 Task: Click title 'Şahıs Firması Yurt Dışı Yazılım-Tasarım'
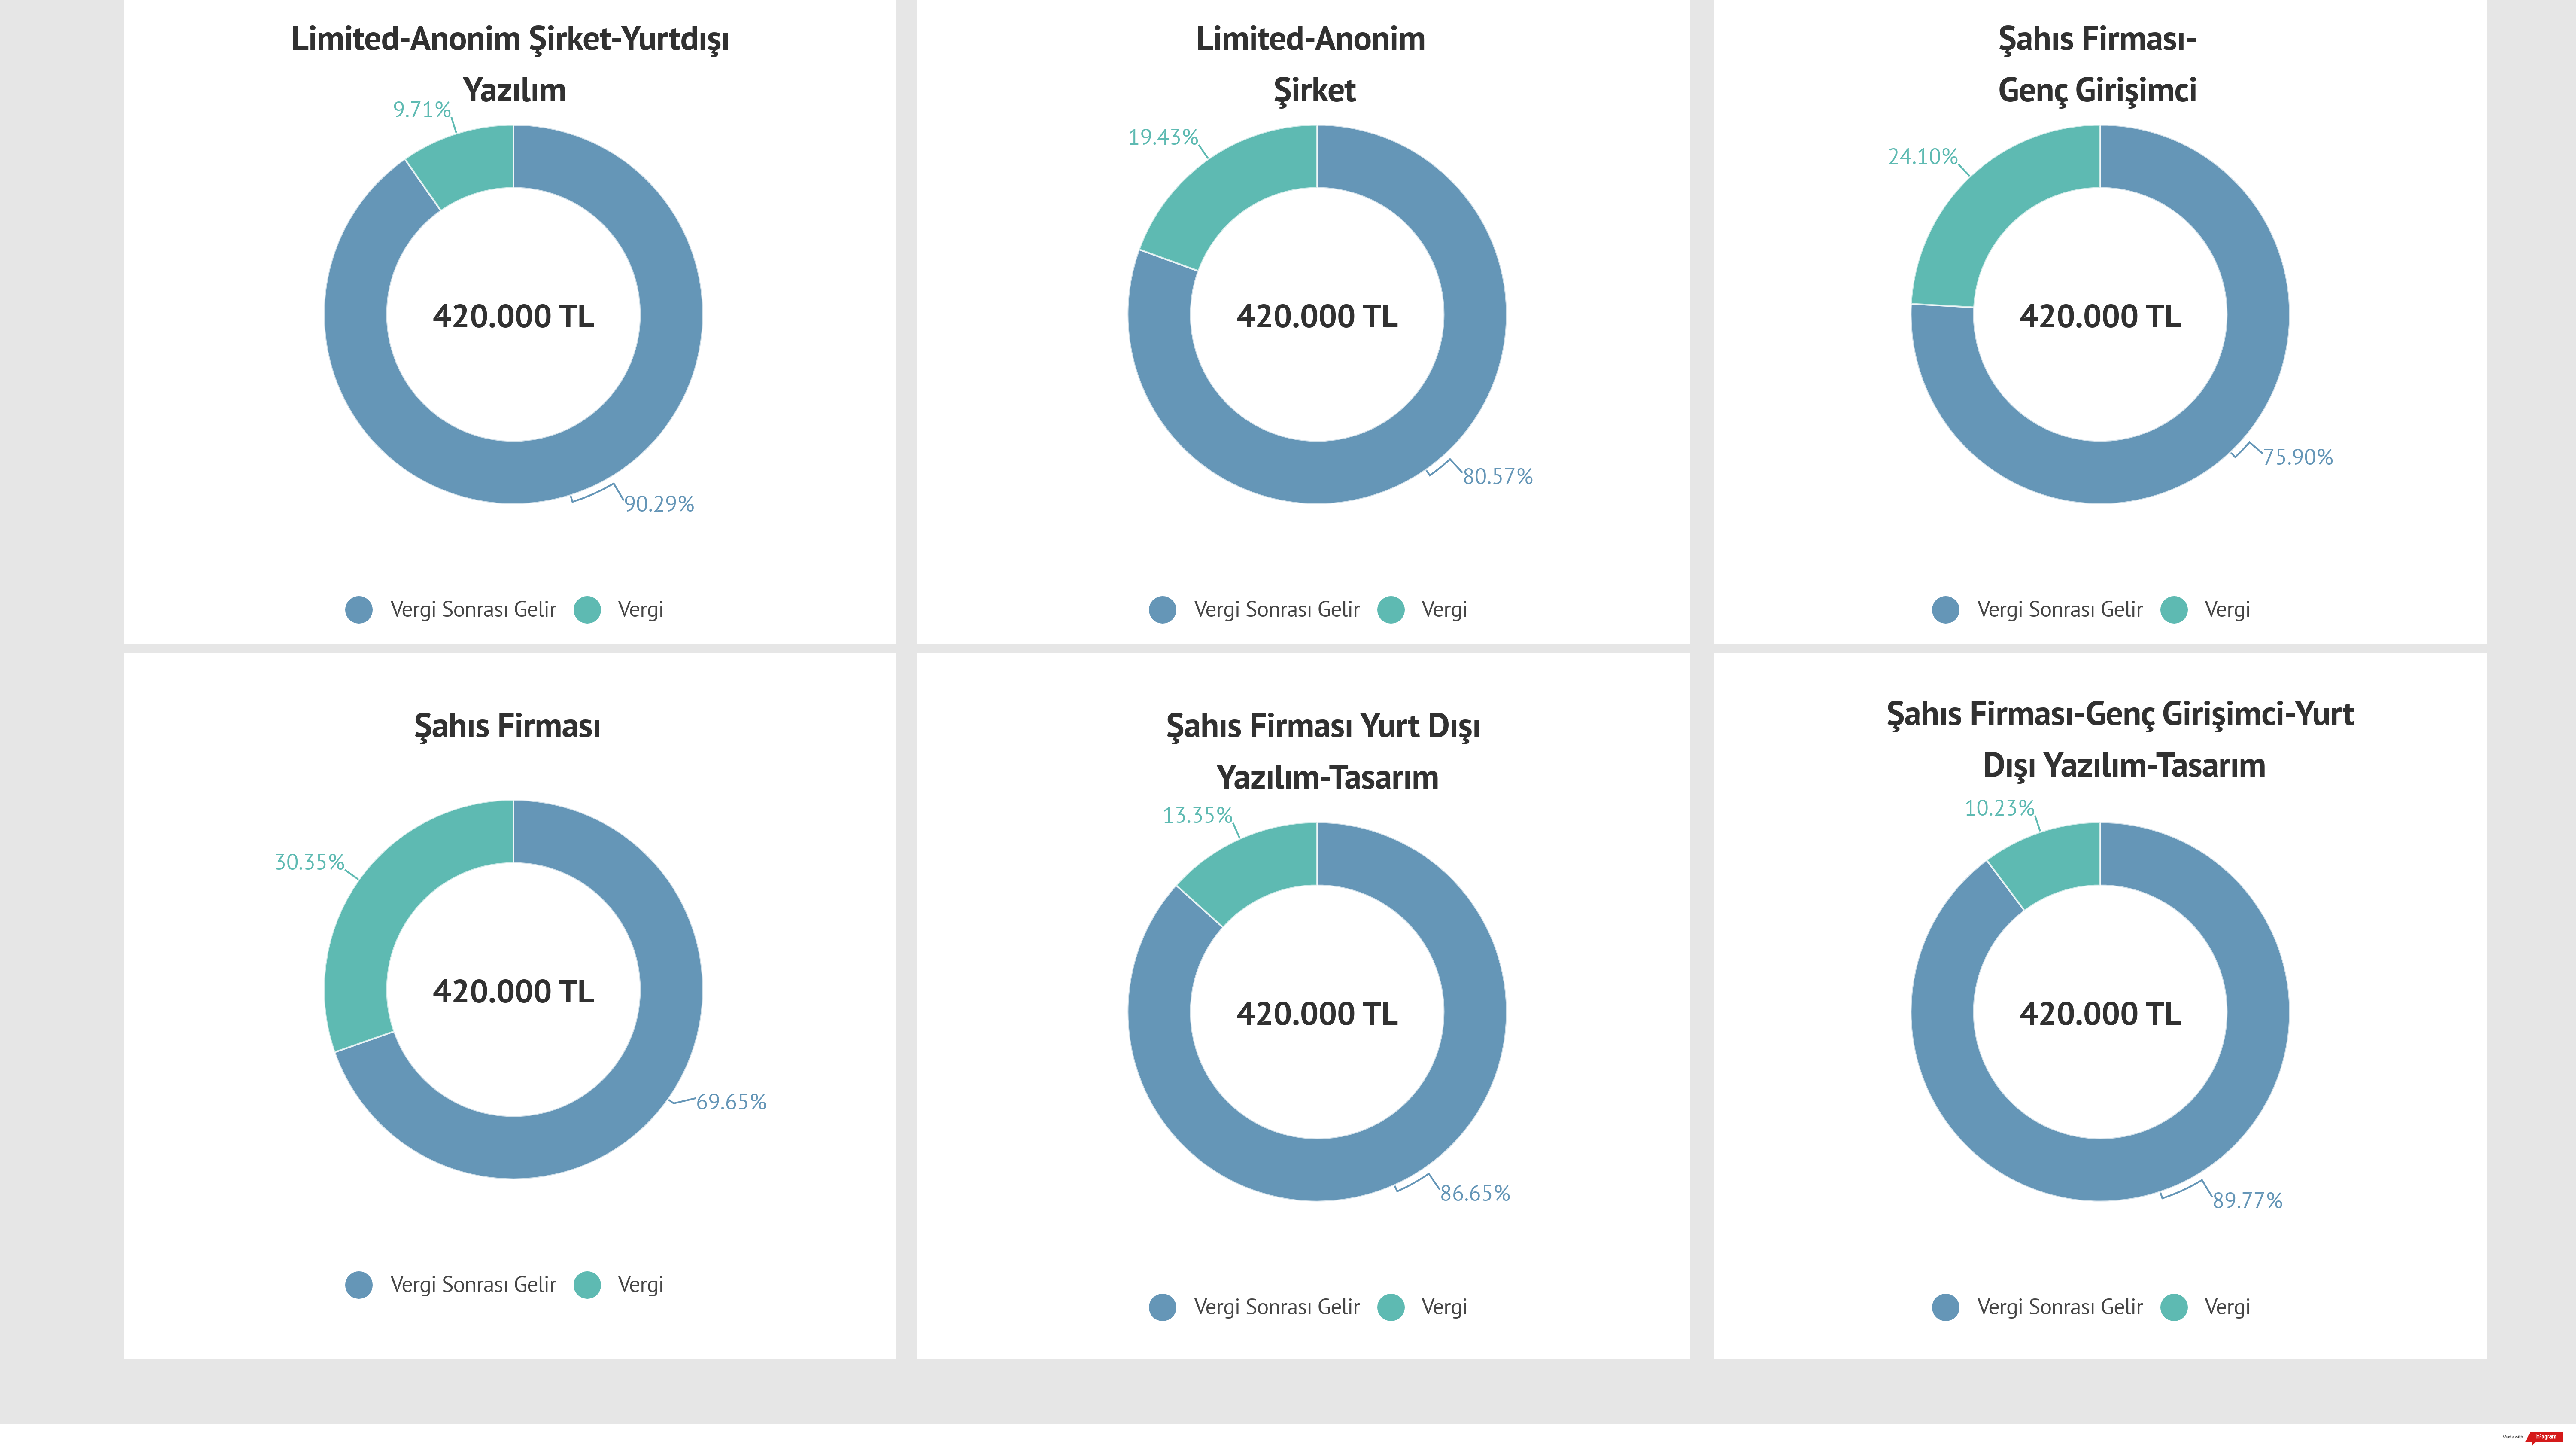point(1324,752)
